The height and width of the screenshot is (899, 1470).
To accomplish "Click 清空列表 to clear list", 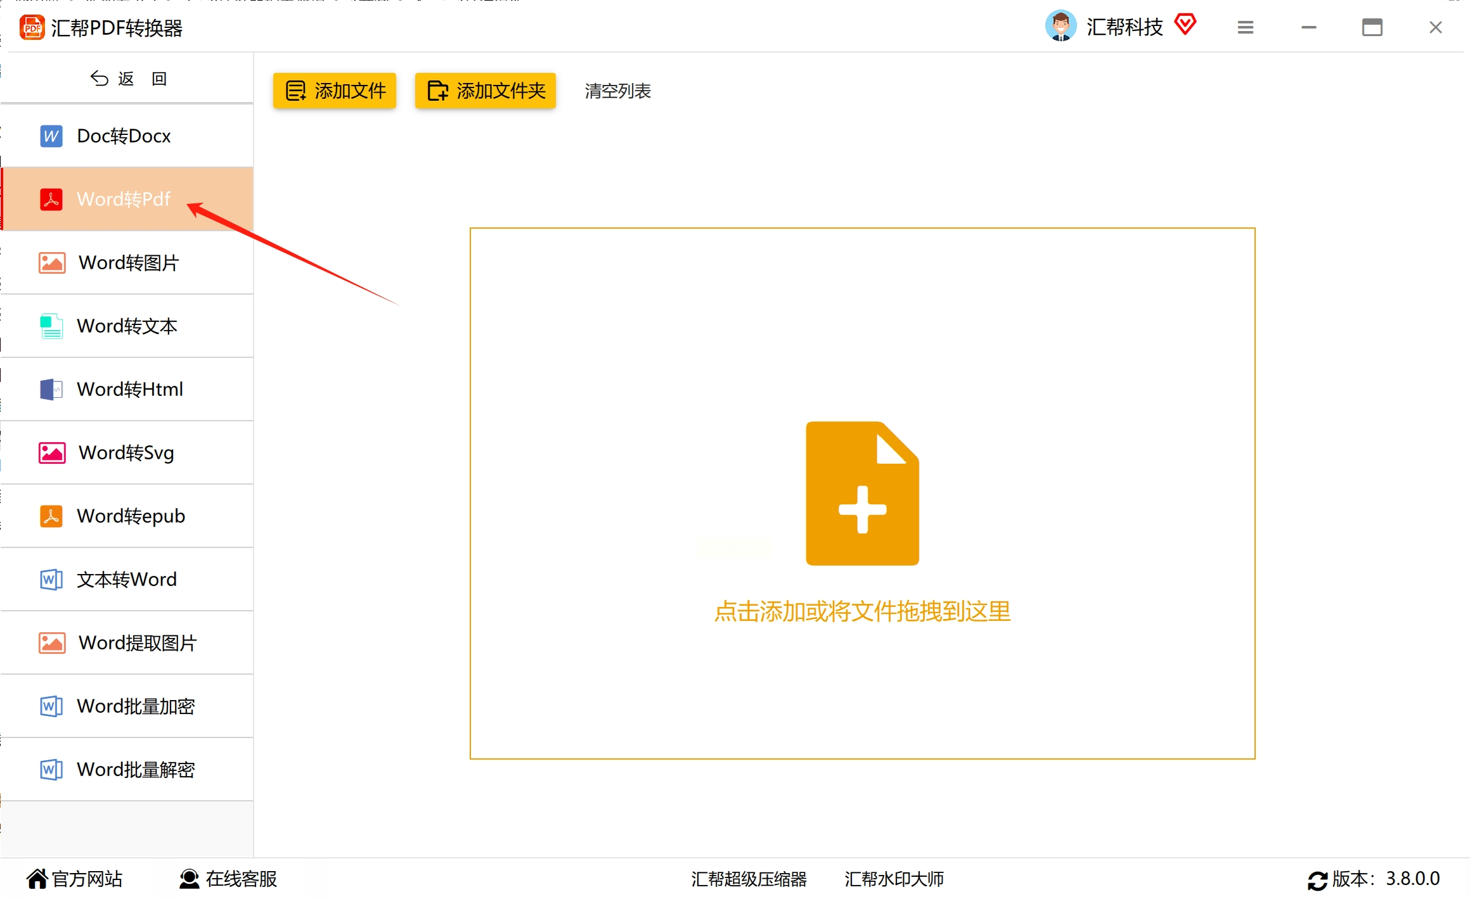I will click(x=617, y=91).
